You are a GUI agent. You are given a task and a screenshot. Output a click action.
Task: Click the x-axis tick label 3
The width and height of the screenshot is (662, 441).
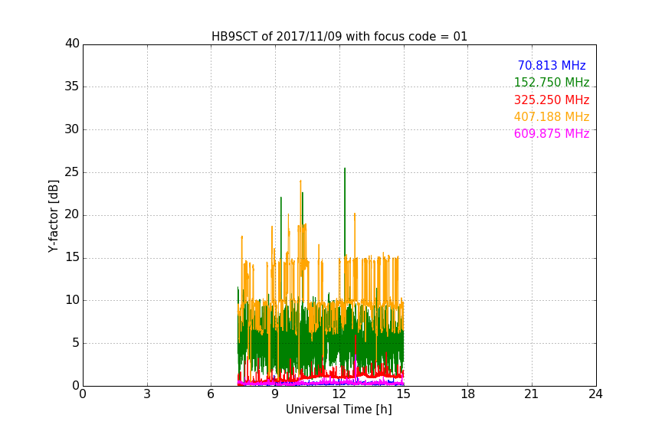(x=147, y=394)
